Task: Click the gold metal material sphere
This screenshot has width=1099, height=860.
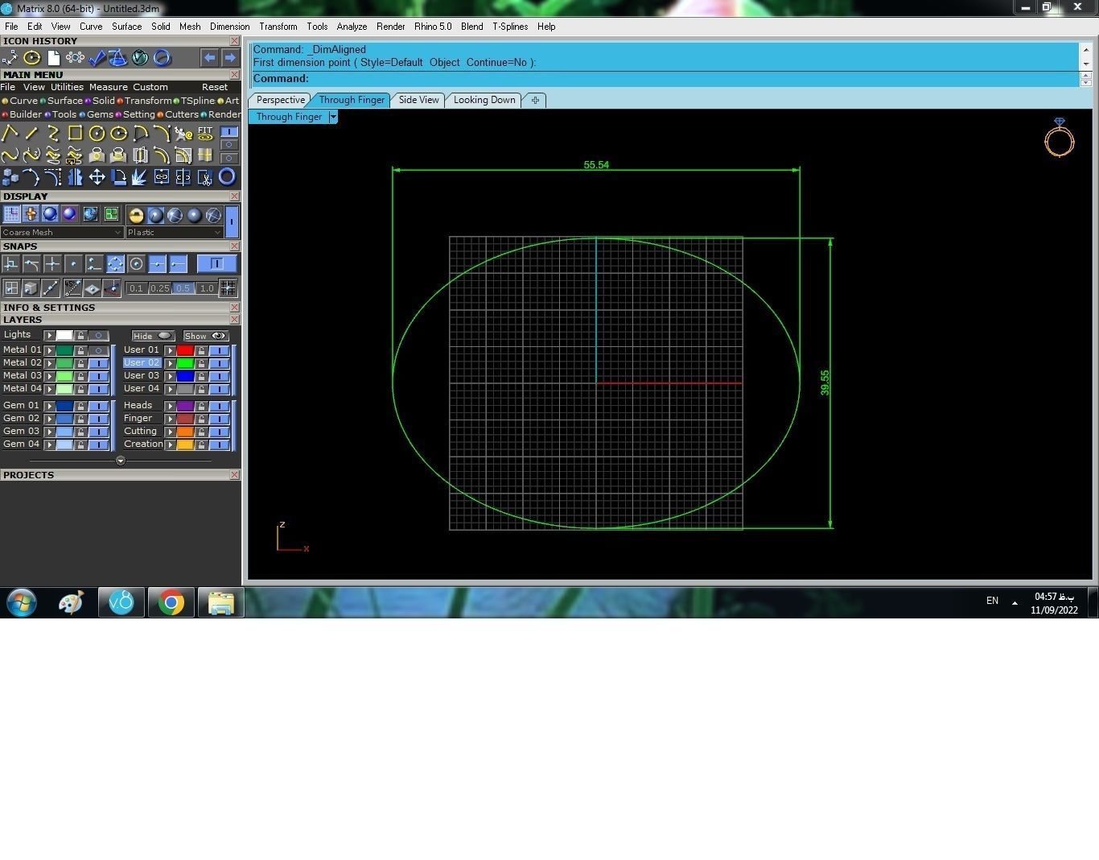Action: 136,215
